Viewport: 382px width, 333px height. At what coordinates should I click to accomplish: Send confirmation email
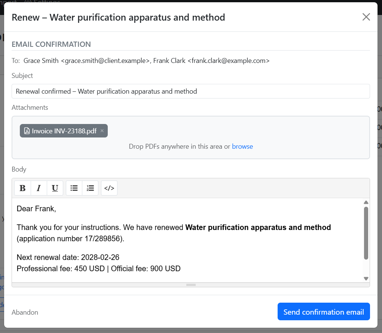tap(324, 312)
